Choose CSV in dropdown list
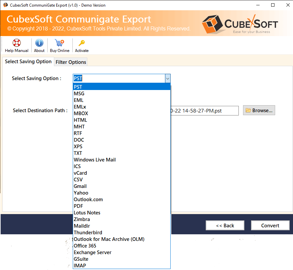 click(x=122, y=179)
